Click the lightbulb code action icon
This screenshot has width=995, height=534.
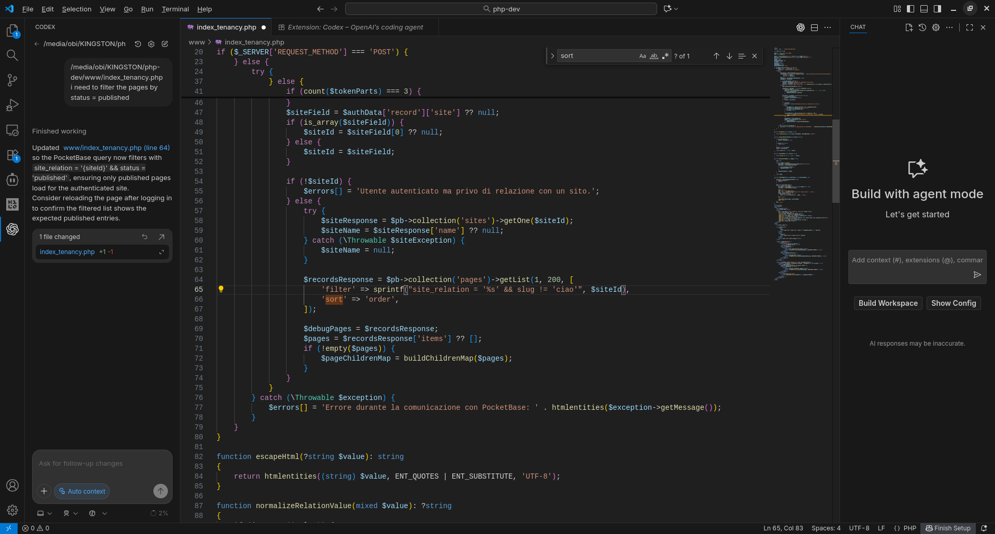tap(221, 289)
